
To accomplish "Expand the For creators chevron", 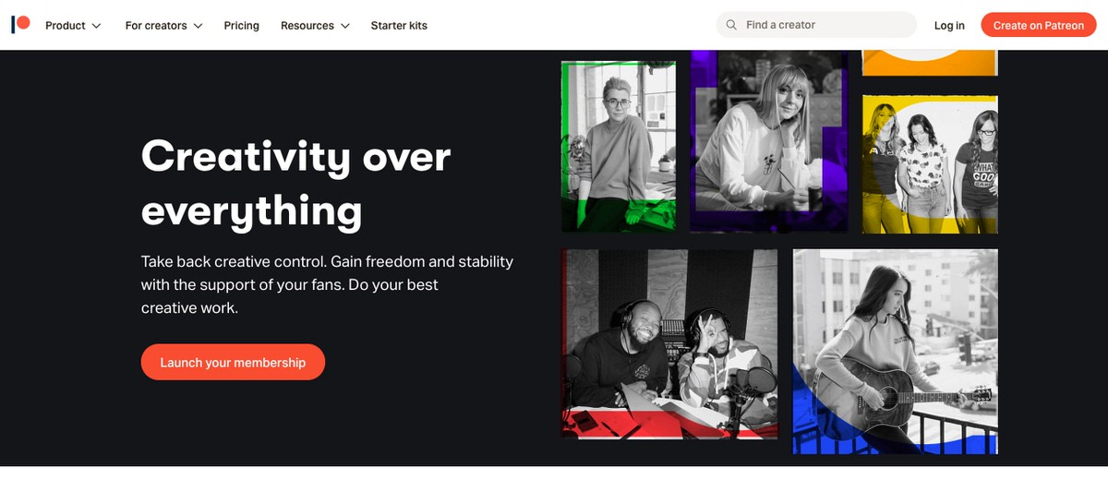I will click(x=198, y=26).
